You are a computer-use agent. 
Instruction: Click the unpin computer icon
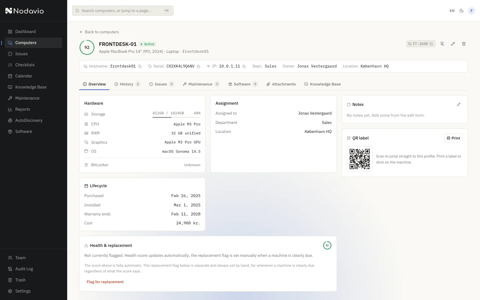point(442,44)
